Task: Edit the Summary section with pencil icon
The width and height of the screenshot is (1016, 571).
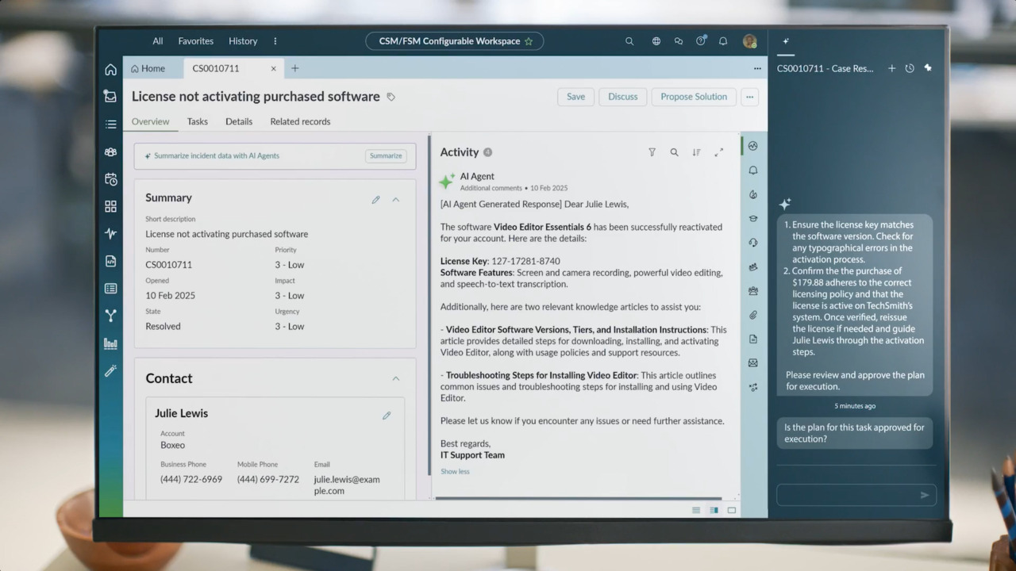Action: [x=375, y=200]
